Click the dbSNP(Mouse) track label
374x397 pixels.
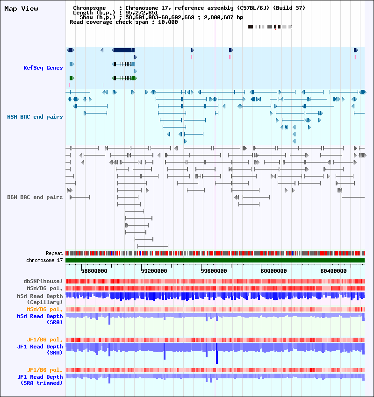pyautogui.click(x=43, y=281)
